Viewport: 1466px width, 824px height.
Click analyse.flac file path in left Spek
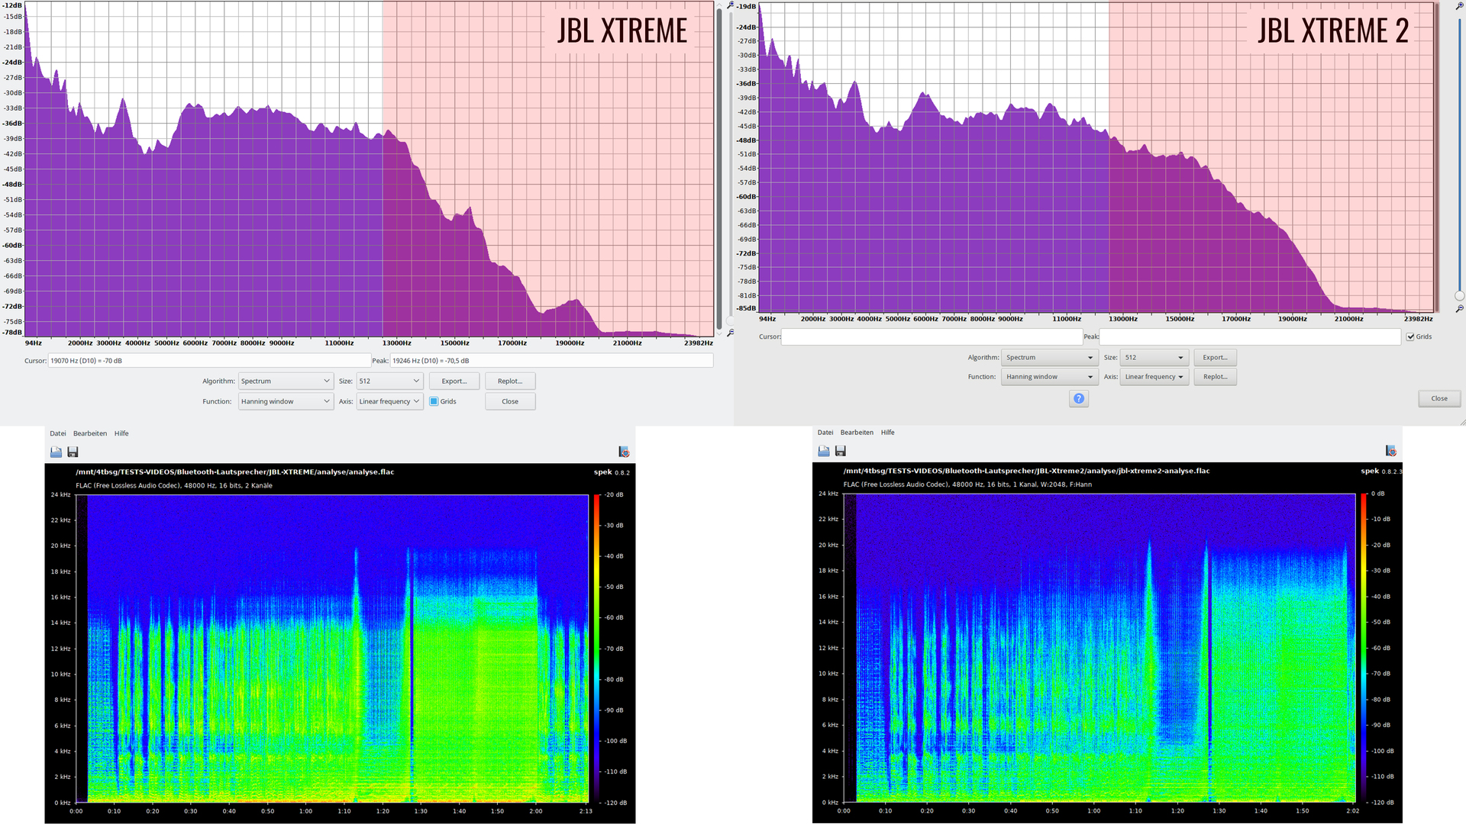[x=234, y=472]
